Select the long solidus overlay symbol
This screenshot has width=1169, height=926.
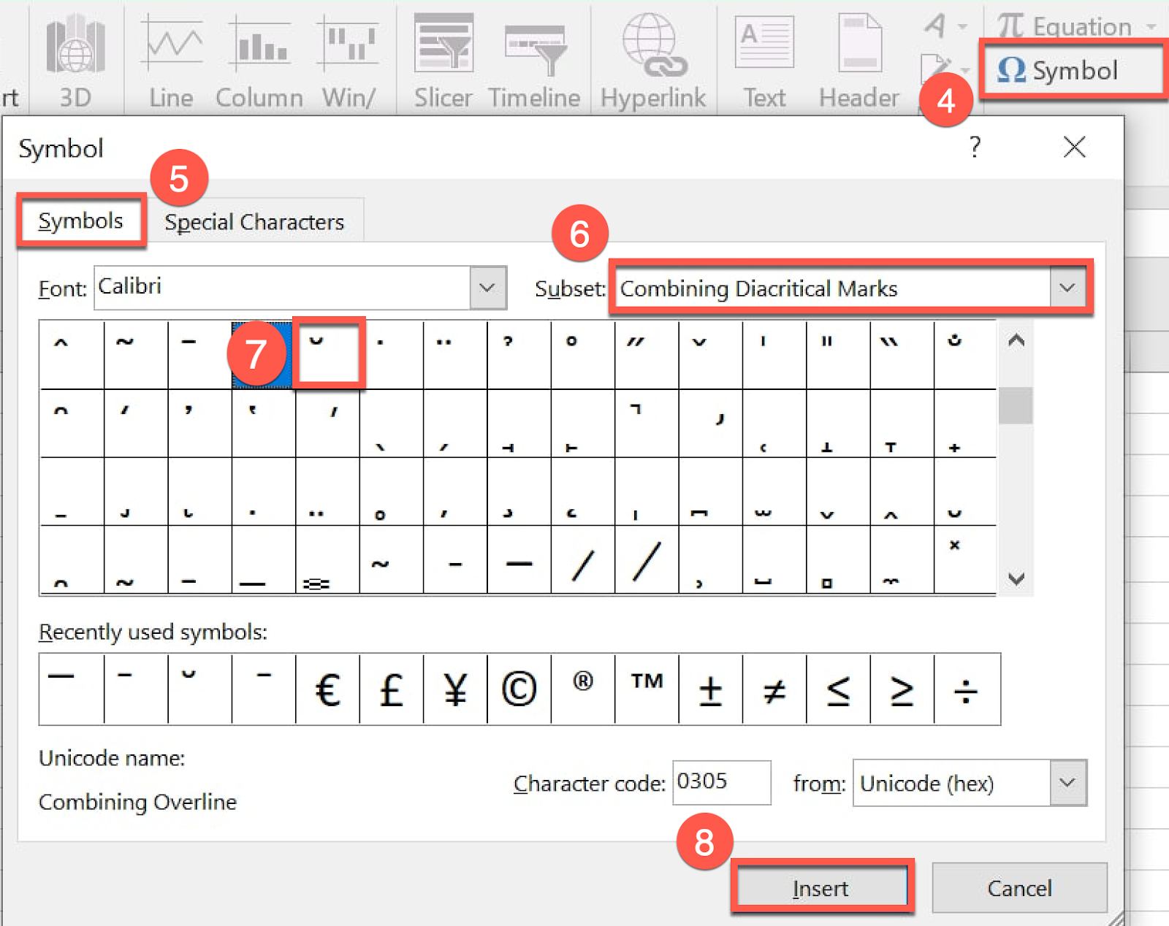click(x=647, y=560)
